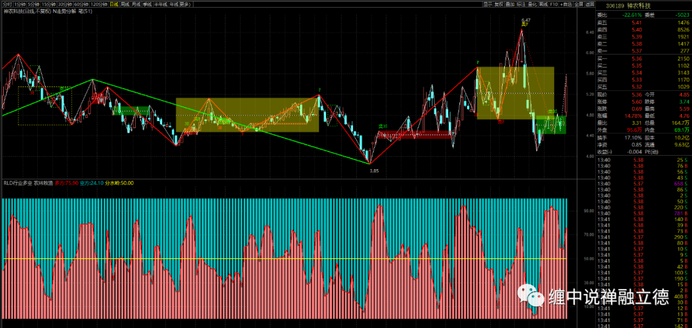Click the 3.85 low price marker
The height and width of the screenshot is (328, 692).
point(374,170)
